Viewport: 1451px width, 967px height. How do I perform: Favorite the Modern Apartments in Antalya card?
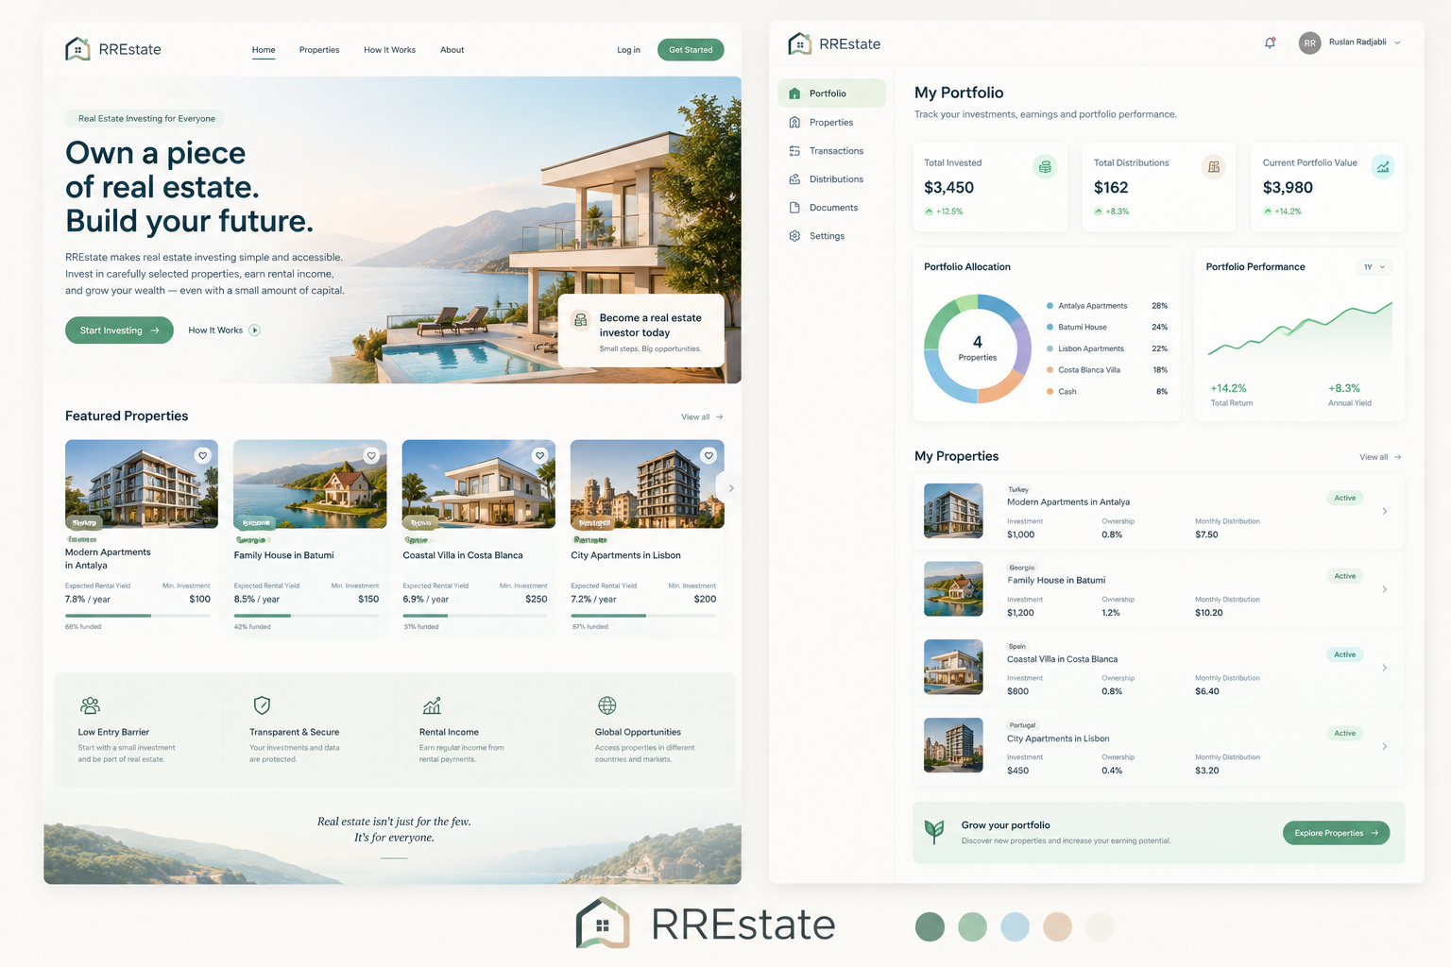click(x=202, y=455)
